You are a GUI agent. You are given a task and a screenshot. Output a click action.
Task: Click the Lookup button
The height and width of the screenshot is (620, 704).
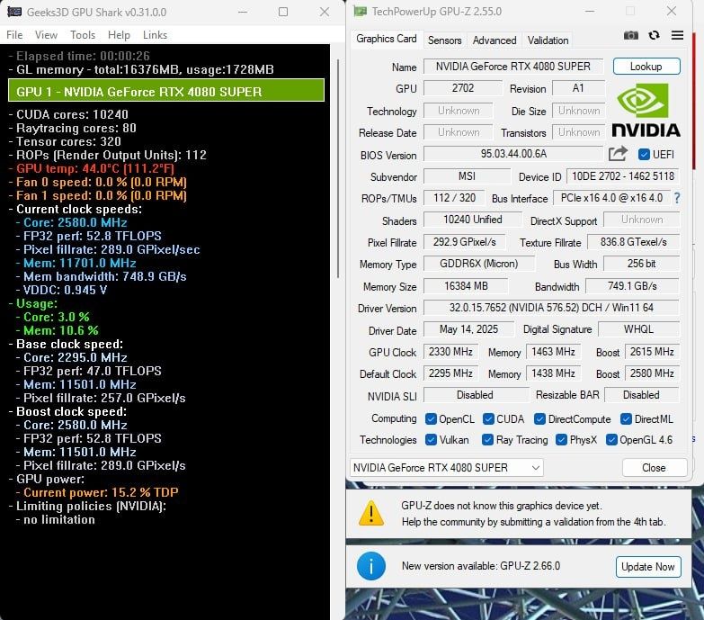click(x=646, y=67)
